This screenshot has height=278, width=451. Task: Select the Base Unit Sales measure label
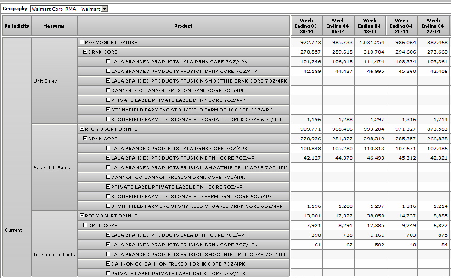[52, 168]
